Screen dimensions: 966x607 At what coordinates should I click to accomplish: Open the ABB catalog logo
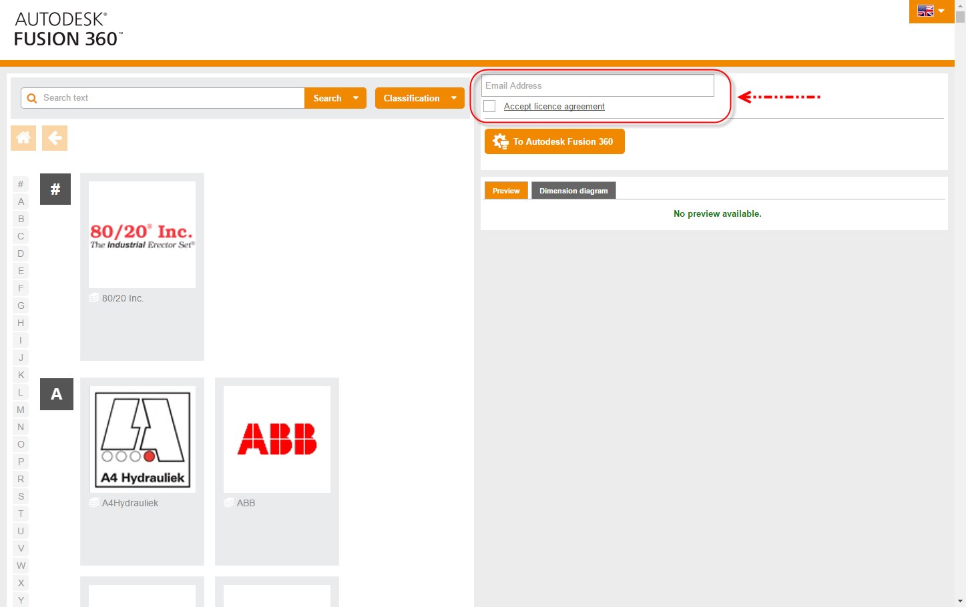pos(277,440)
